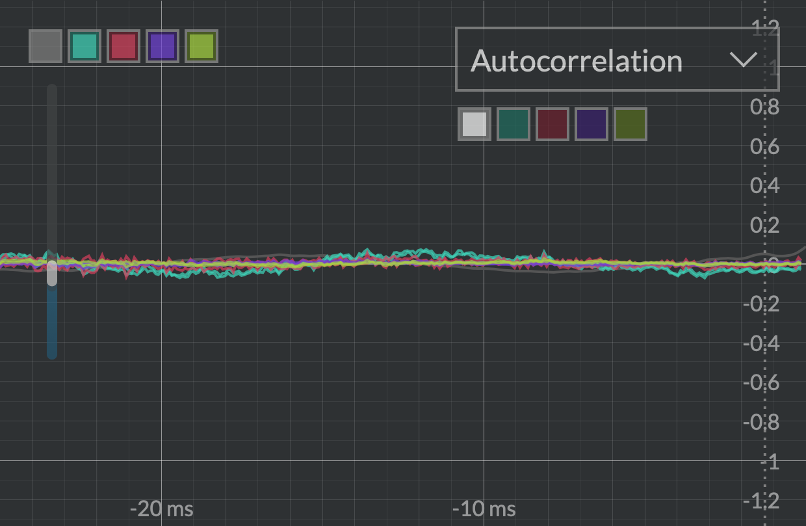
Task: Select the dark olive swatch below Autocorrelation
Action: coord(630,124)
